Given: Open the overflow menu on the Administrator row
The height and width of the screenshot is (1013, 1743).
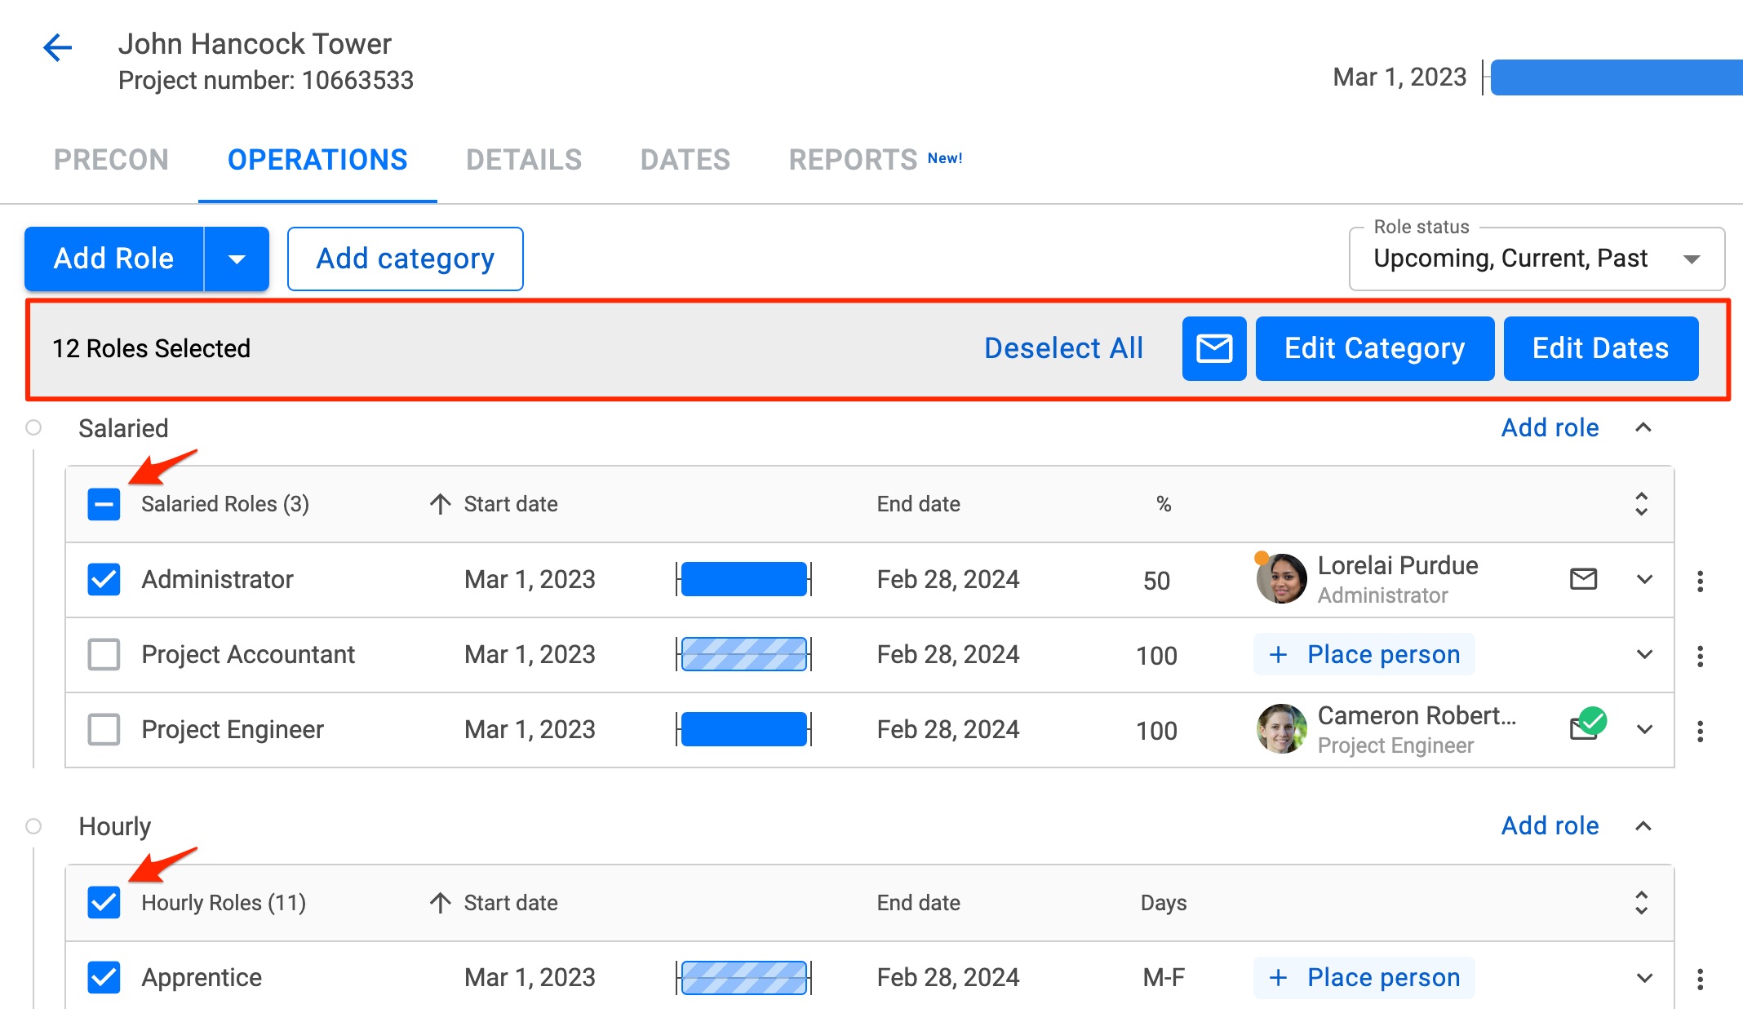Looking at the screenshot, I should 1701,580.
